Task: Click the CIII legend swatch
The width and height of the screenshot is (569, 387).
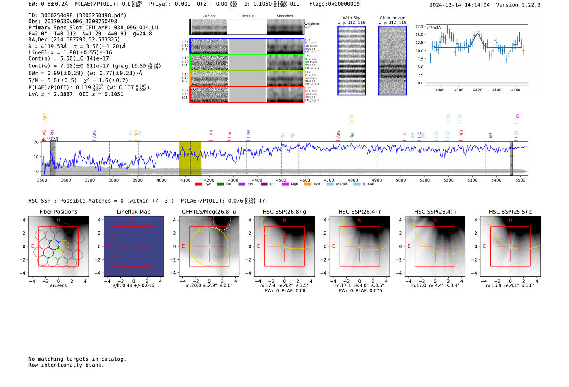Action: click(x=264, y=184)
